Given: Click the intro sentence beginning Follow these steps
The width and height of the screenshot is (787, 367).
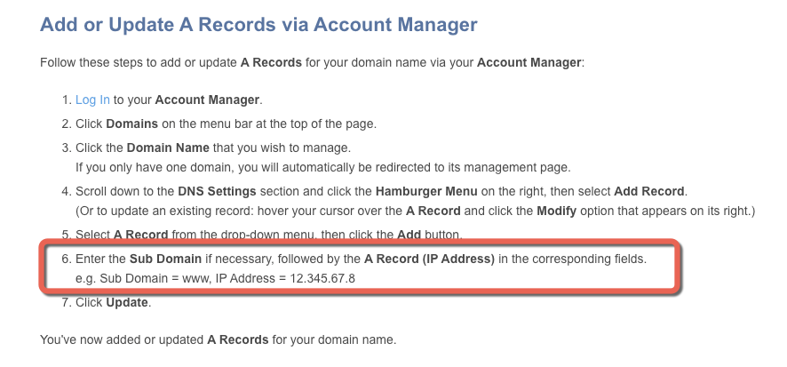Looking at the screenshot, I should pos(312,63).
